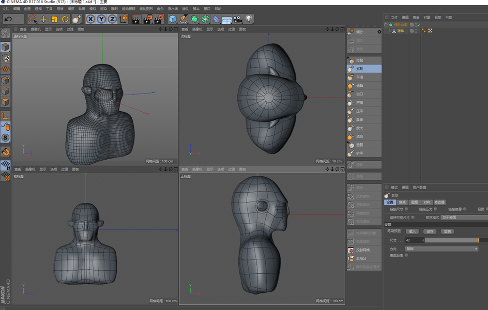
Task: Click the Undo arrow icon
Action: point(8,19)
